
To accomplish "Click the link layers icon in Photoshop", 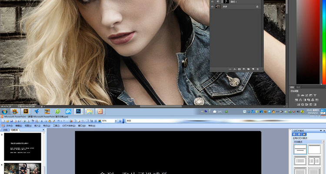I will tap(230, 69).
